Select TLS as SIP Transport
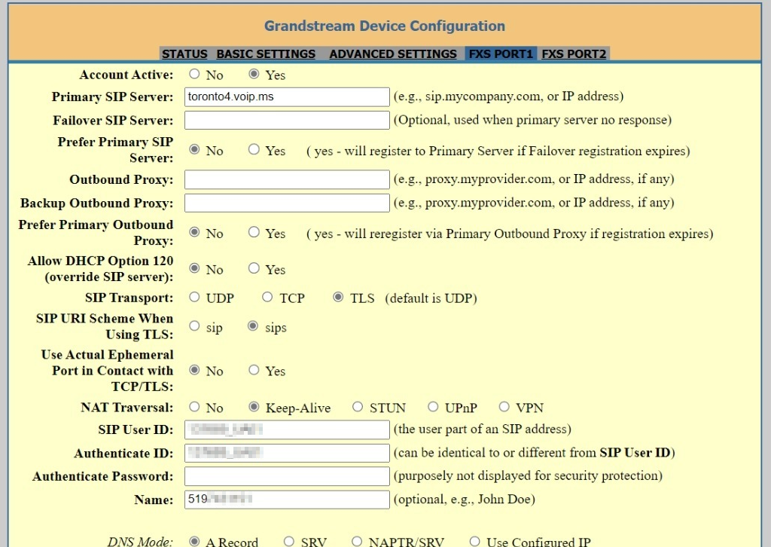 (338, 297)
